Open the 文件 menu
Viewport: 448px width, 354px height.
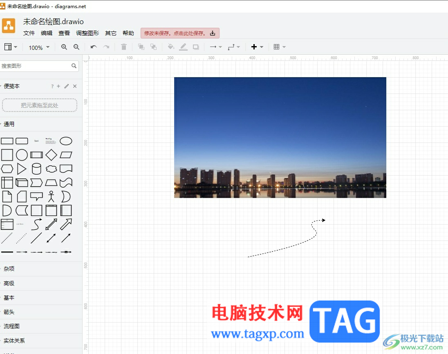[x=29, y=33]
